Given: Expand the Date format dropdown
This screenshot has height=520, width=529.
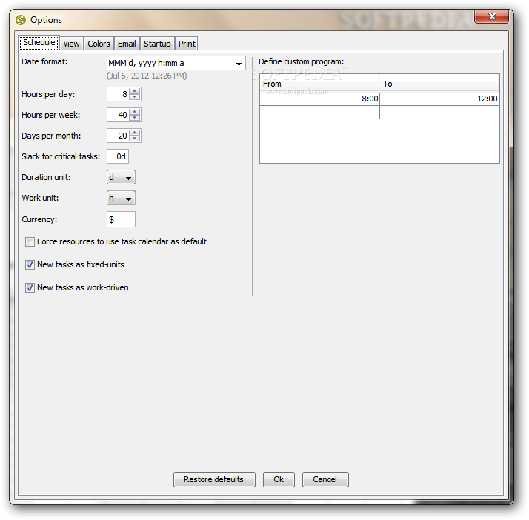Looking at the screenshot, I should click(239, 64).
